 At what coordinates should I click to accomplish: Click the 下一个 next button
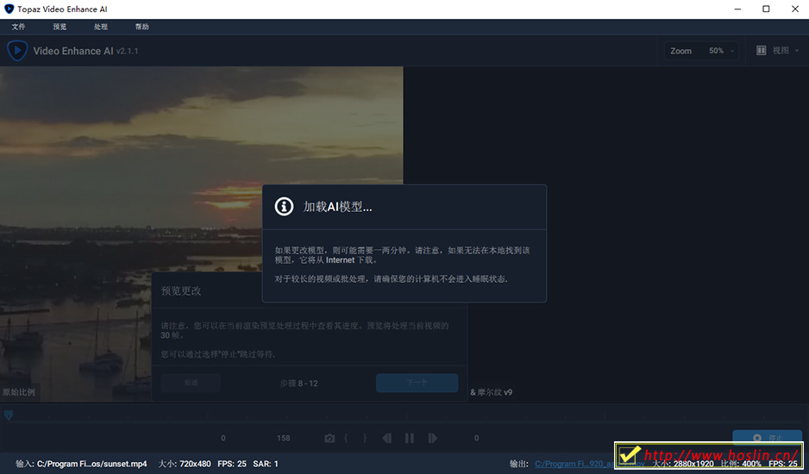pyautogui.click(x=417, y=383)
